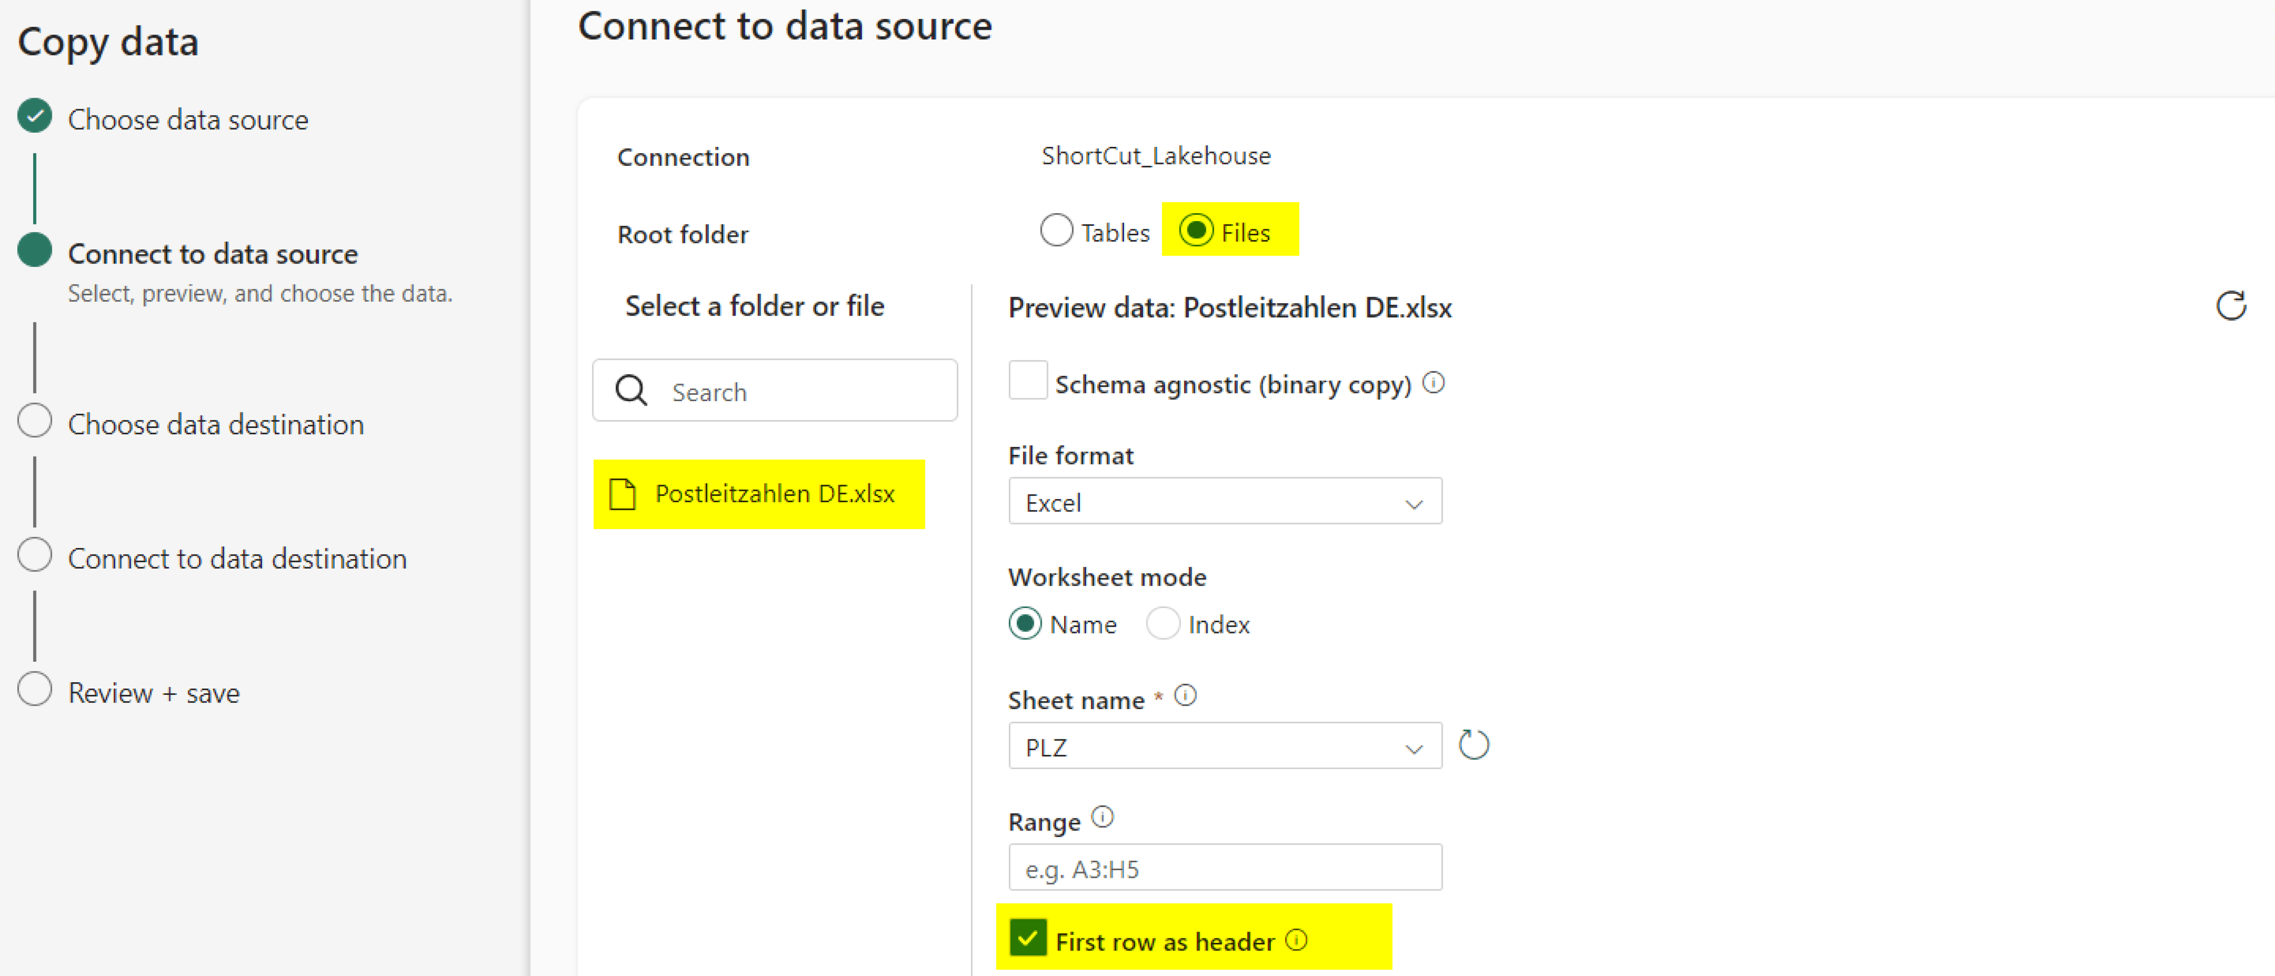2275x976 pixels.
Task: Go to Connect to data destination step
Action: click(x=237, y=558)
